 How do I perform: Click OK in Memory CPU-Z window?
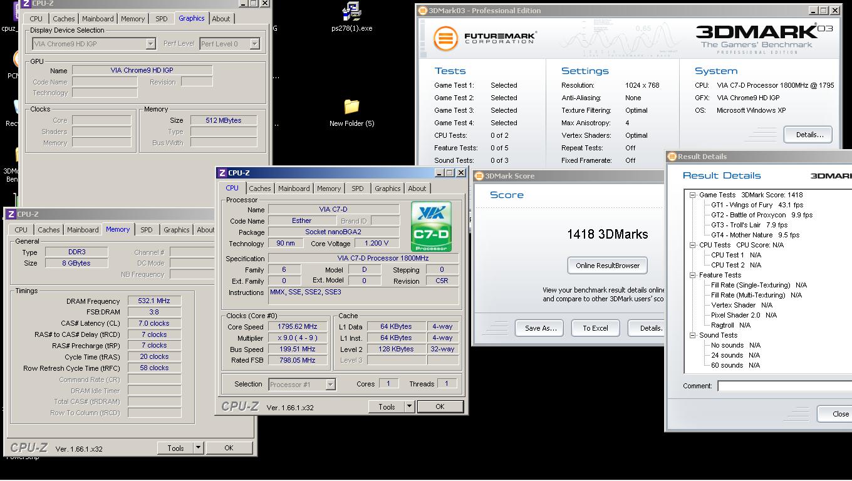click(x=229, y=448)
